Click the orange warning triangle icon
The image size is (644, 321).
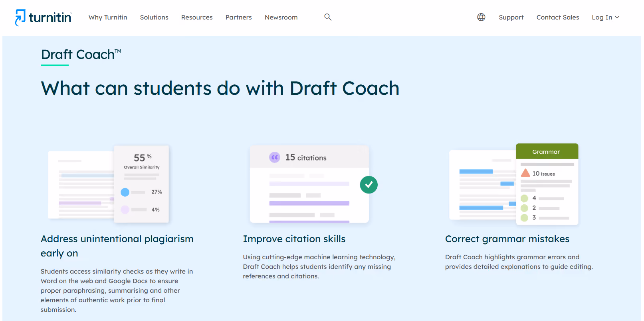525,173
